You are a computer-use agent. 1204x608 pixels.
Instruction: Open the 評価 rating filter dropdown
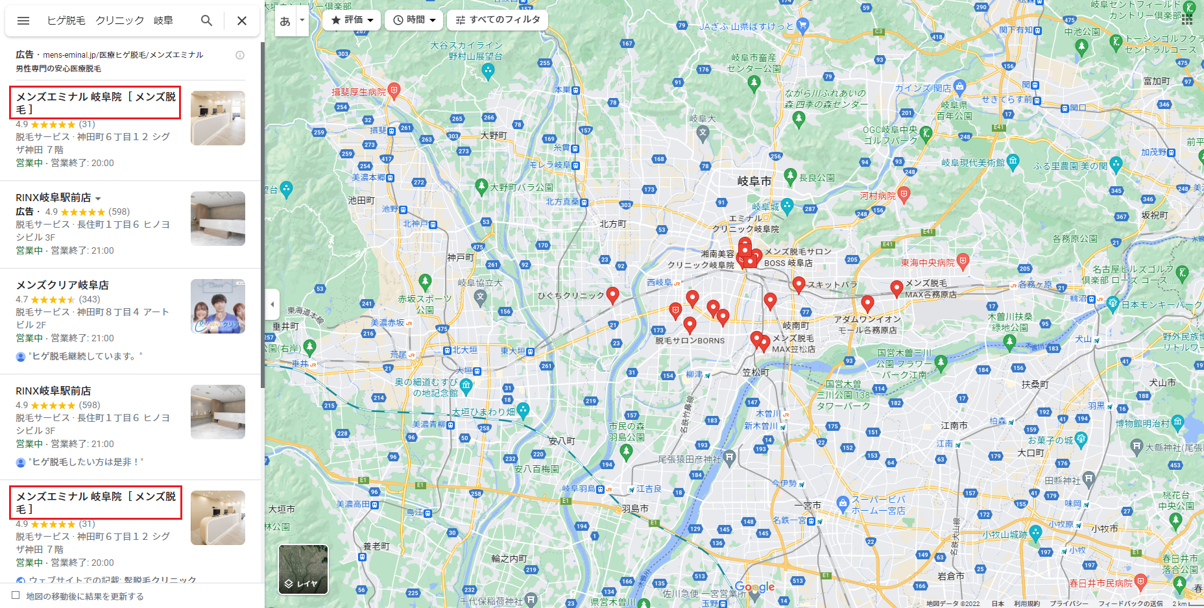click(352, 20)
